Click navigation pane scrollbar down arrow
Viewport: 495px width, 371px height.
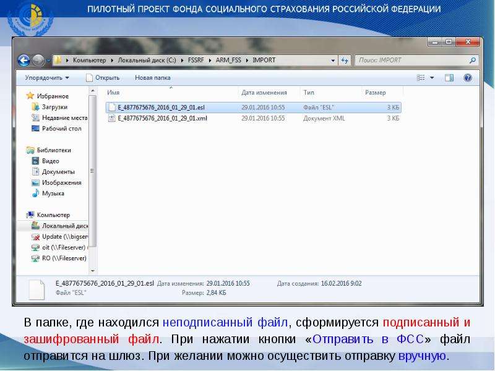click(x=93, y=270)
